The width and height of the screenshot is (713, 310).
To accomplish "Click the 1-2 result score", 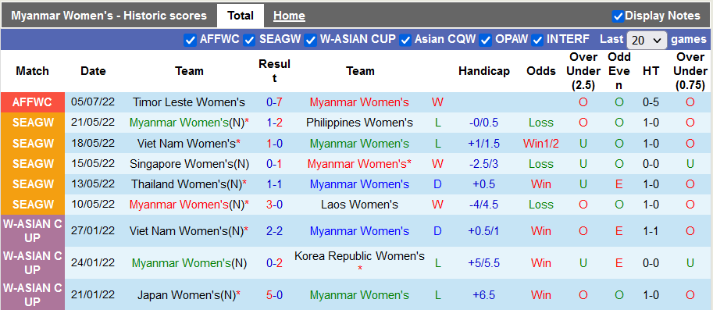I will 275,123.
